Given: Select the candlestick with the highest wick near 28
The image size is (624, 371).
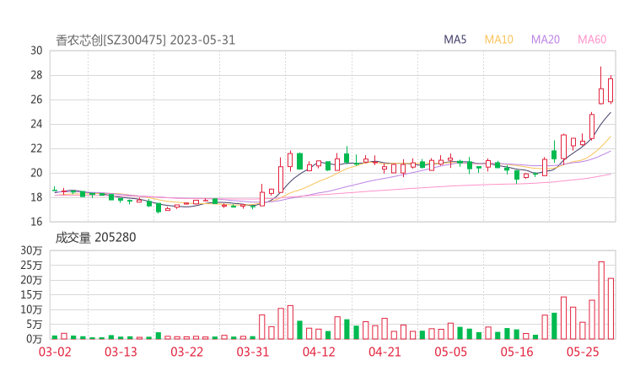Looking at the screenshot, I should (x=601, y=86).
